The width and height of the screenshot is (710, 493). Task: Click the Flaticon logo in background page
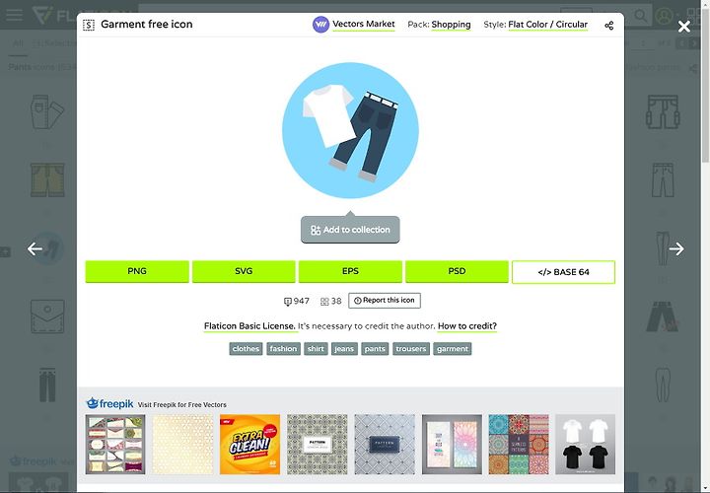[54, 16]
